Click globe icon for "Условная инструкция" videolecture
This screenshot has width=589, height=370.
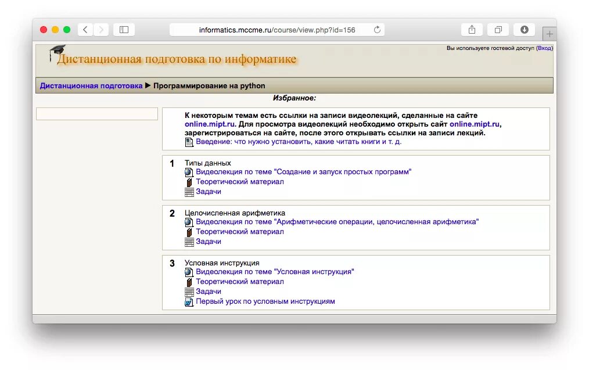[x=189, y=272]
